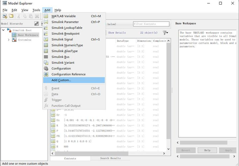
Task: Click the Show Details link
Action: click(117, 33)
